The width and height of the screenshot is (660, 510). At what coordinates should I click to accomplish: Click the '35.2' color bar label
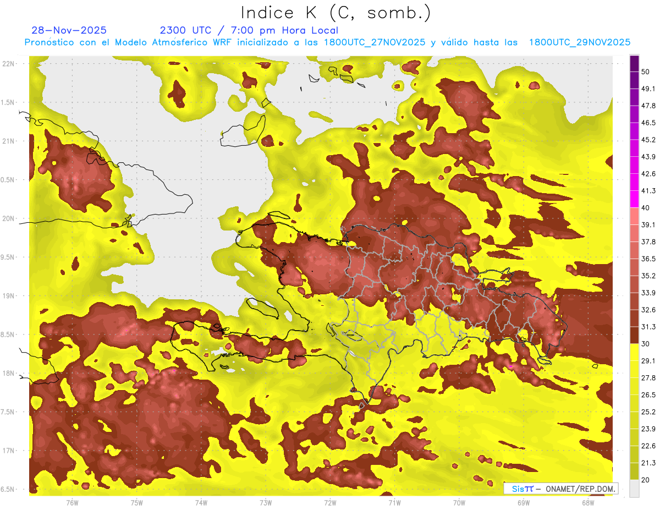(x=648, y=276)
